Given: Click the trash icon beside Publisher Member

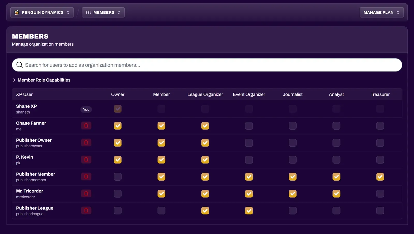Looking at the screenshot, I should tap(86, 176).
